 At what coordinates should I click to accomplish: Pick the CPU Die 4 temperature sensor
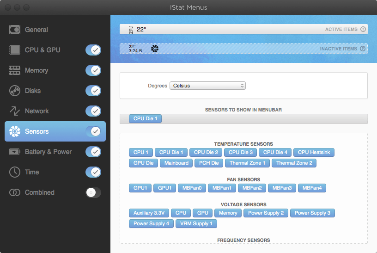[275, 152]
